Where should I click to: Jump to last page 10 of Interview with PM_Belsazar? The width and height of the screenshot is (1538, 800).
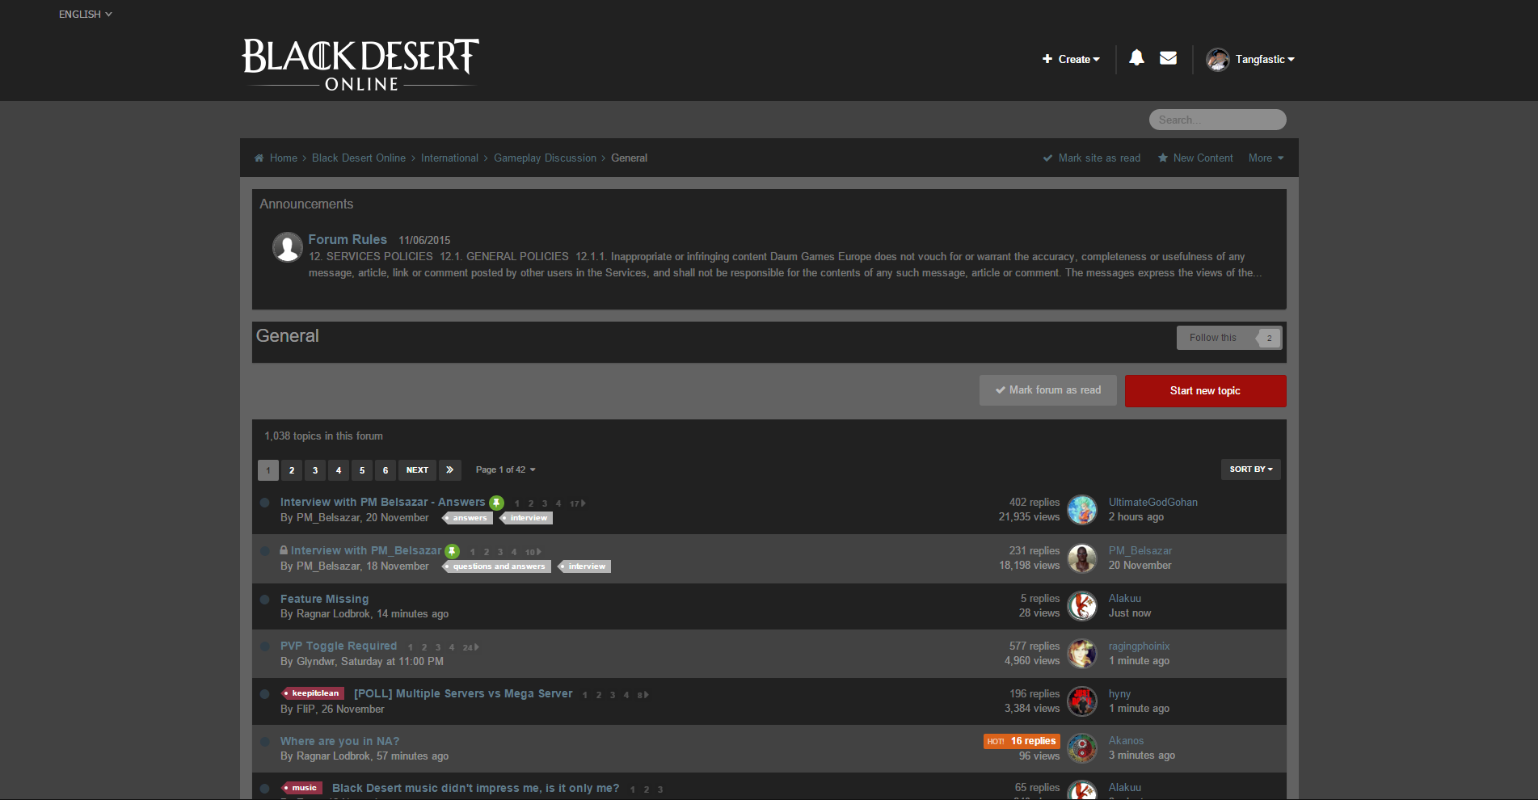[x=533, y=552]
